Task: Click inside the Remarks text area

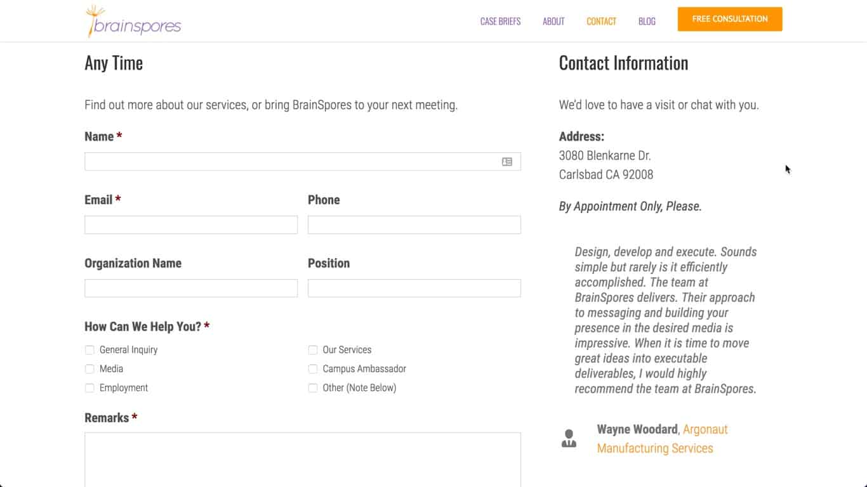Action: (x=302, y=459)
